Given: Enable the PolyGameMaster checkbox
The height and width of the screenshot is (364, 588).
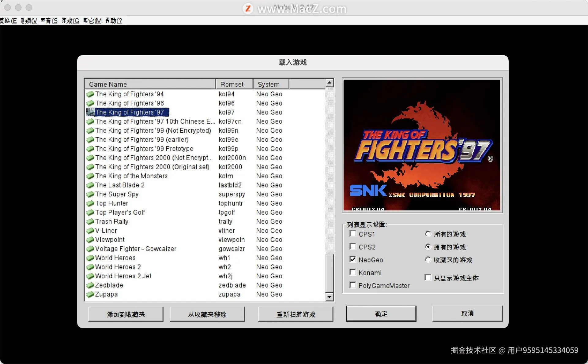Looking at the screenshot, I should click(353, 285).
